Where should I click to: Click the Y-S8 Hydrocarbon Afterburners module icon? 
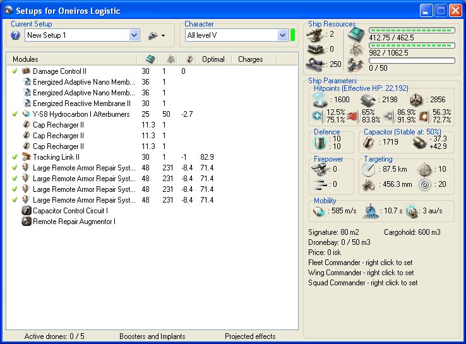(x=26, y=114)
